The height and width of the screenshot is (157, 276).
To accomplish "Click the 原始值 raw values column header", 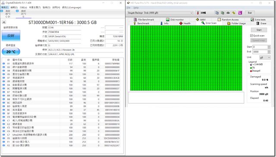I will pyautogui.click(x=116, y=60).
